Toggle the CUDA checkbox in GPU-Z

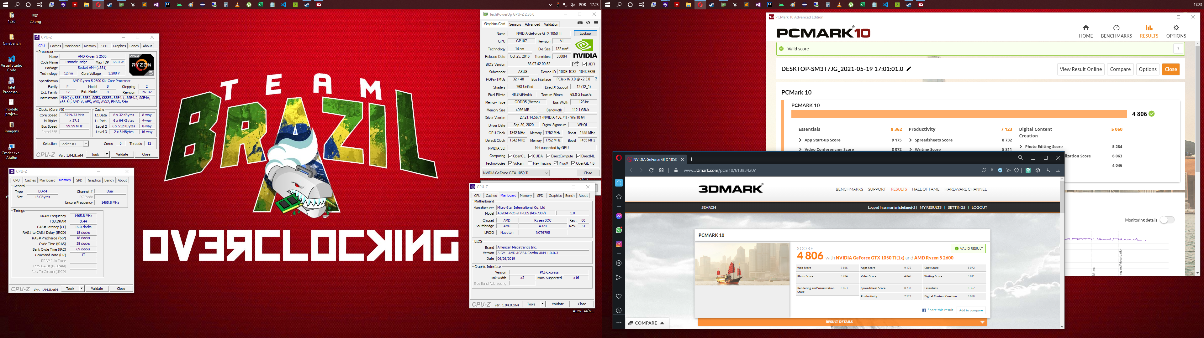point(531,156)
